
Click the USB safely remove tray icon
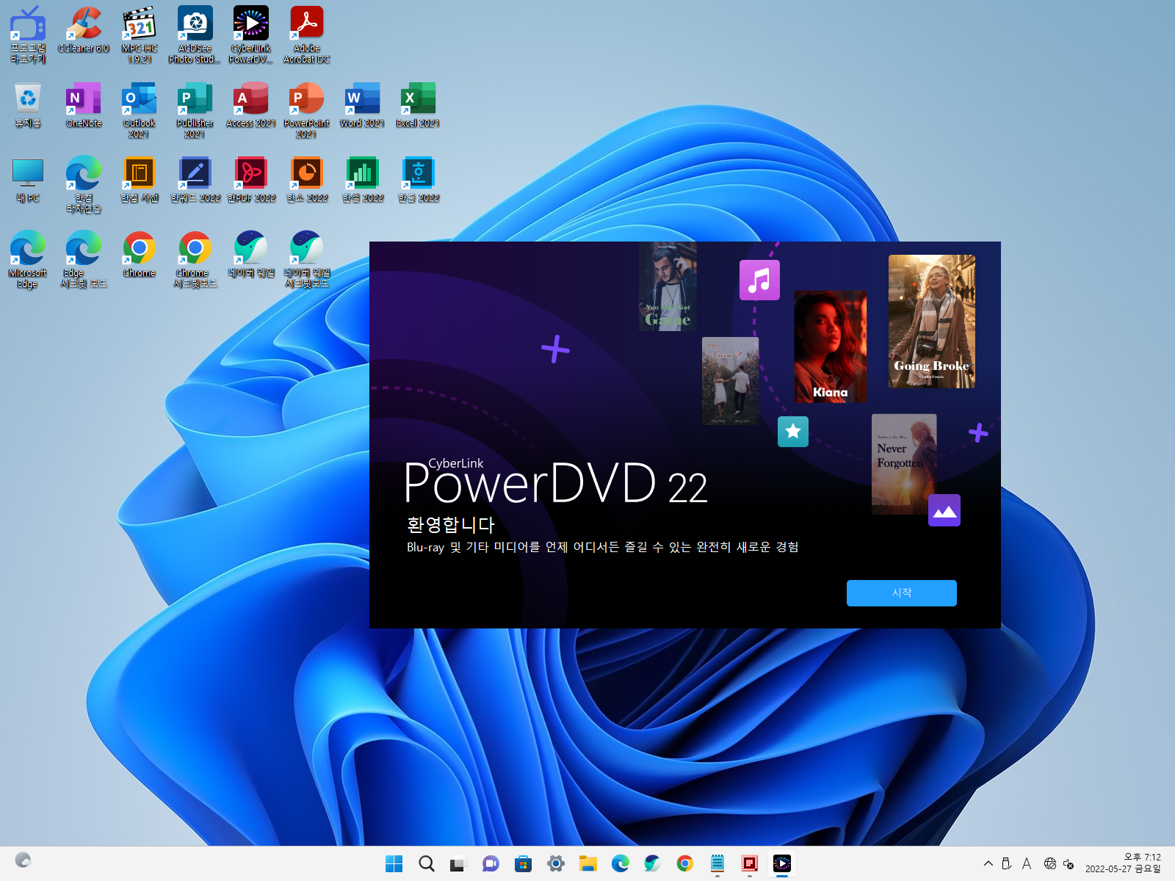click(x=1007, y=863)
